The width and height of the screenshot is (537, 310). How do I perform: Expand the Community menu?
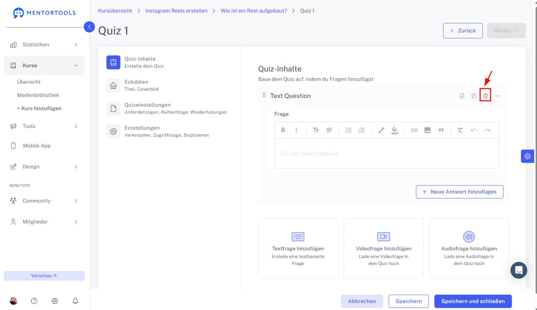click(x=44, y=201)
